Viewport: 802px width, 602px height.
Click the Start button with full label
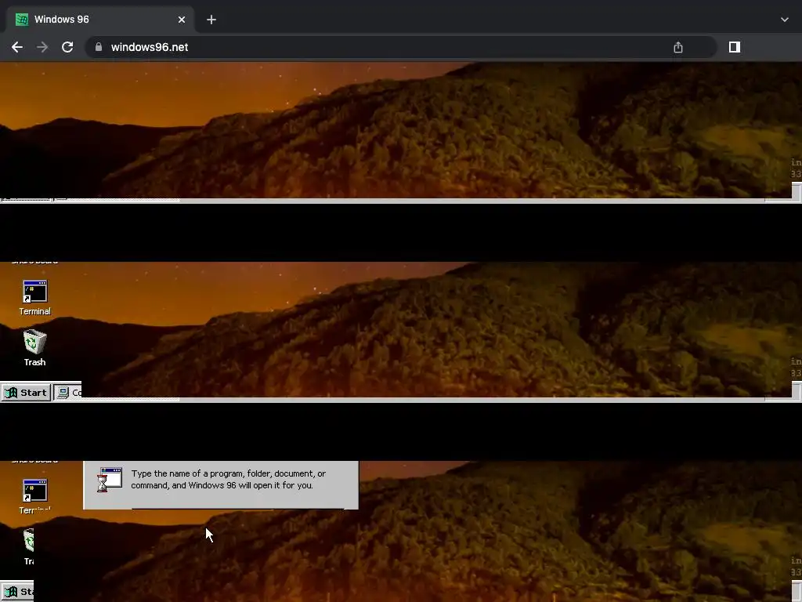pos(26,393)
